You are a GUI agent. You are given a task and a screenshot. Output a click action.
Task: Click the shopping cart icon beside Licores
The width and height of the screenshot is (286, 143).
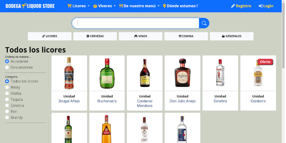click(x=69, y=6)
